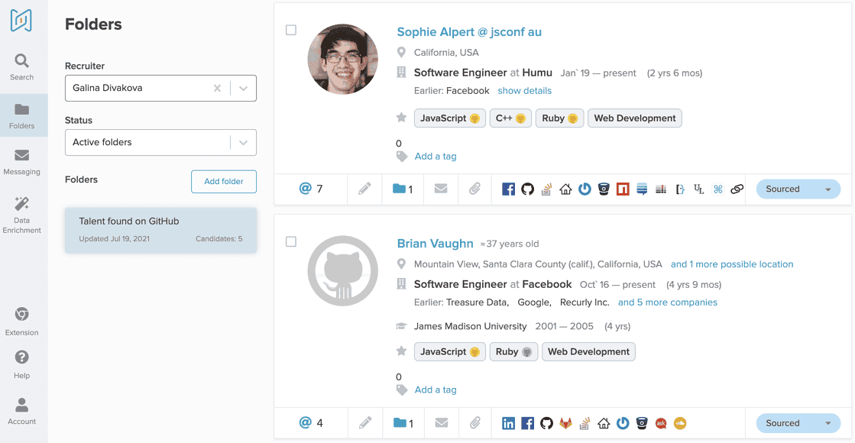Select the Talent found on GitHub folder
This screenshot has width=855, height=443.
click(160, 229)
